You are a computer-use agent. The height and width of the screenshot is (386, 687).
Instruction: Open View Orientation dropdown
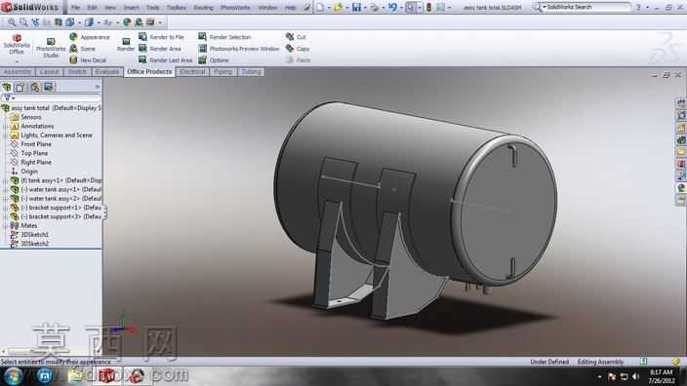(x=69, y=21)
